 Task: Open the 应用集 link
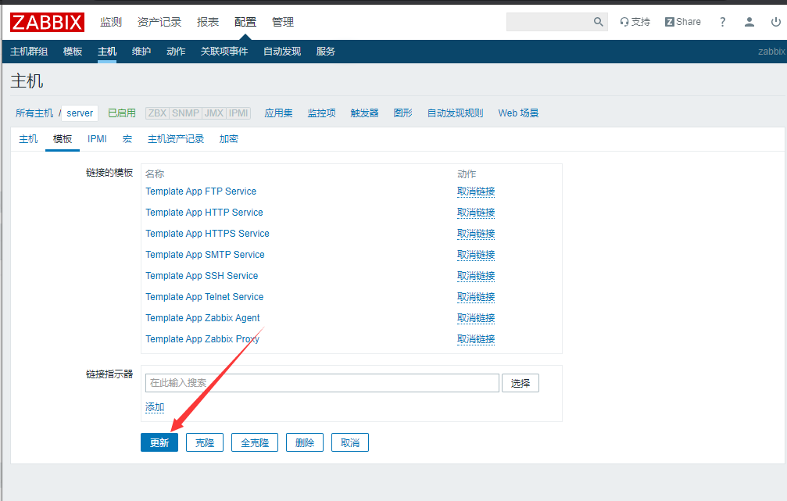click(x=278, y=113)
